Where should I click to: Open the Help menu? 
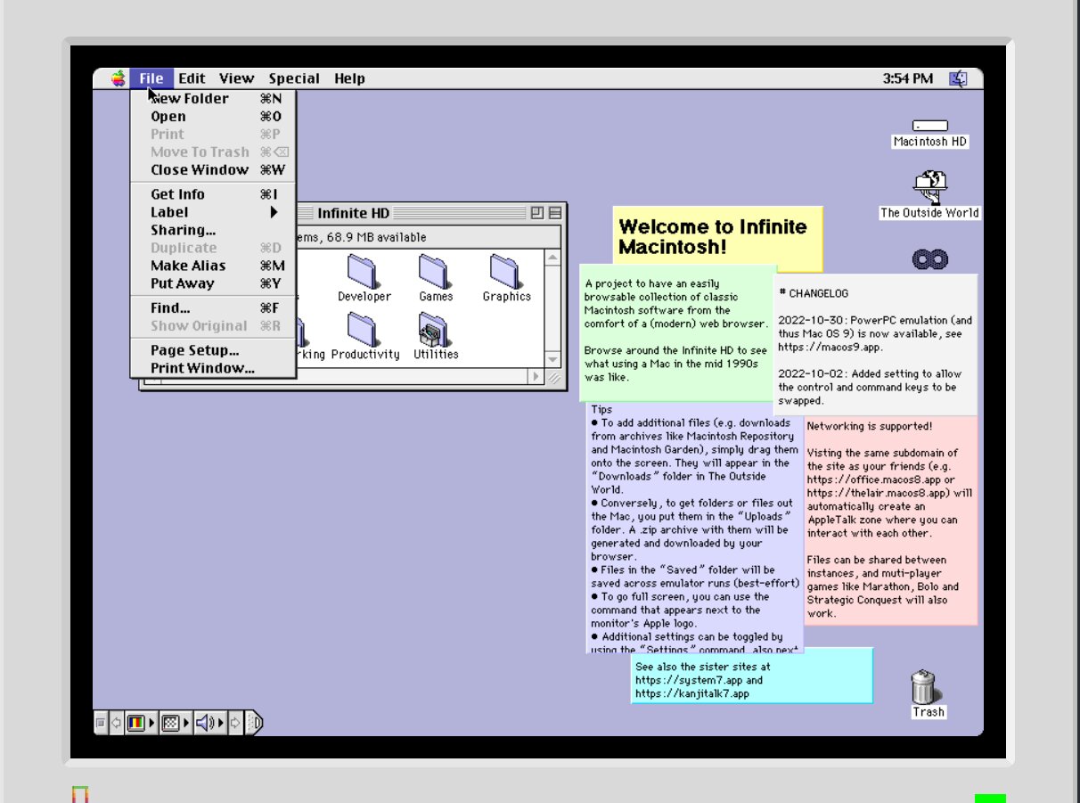[349, 78]
